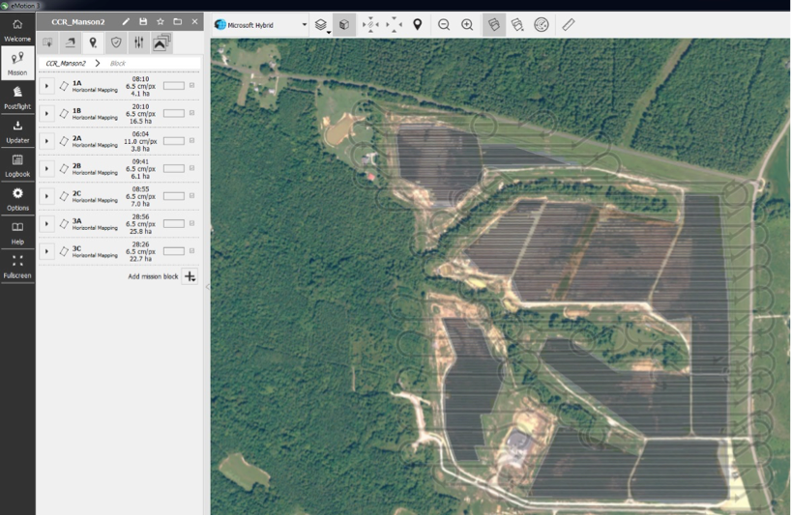
Task: Toggle the checkbox for block 3A
Action: (x=191, y=223)
